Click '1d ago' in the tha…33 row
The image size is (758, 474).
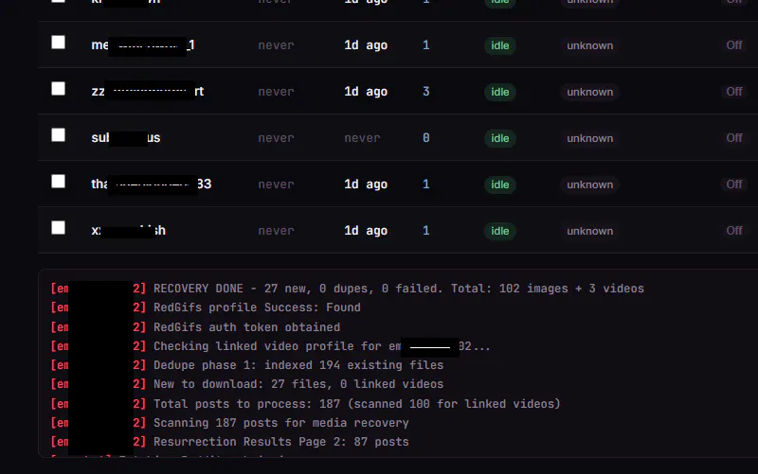(366, 184)
